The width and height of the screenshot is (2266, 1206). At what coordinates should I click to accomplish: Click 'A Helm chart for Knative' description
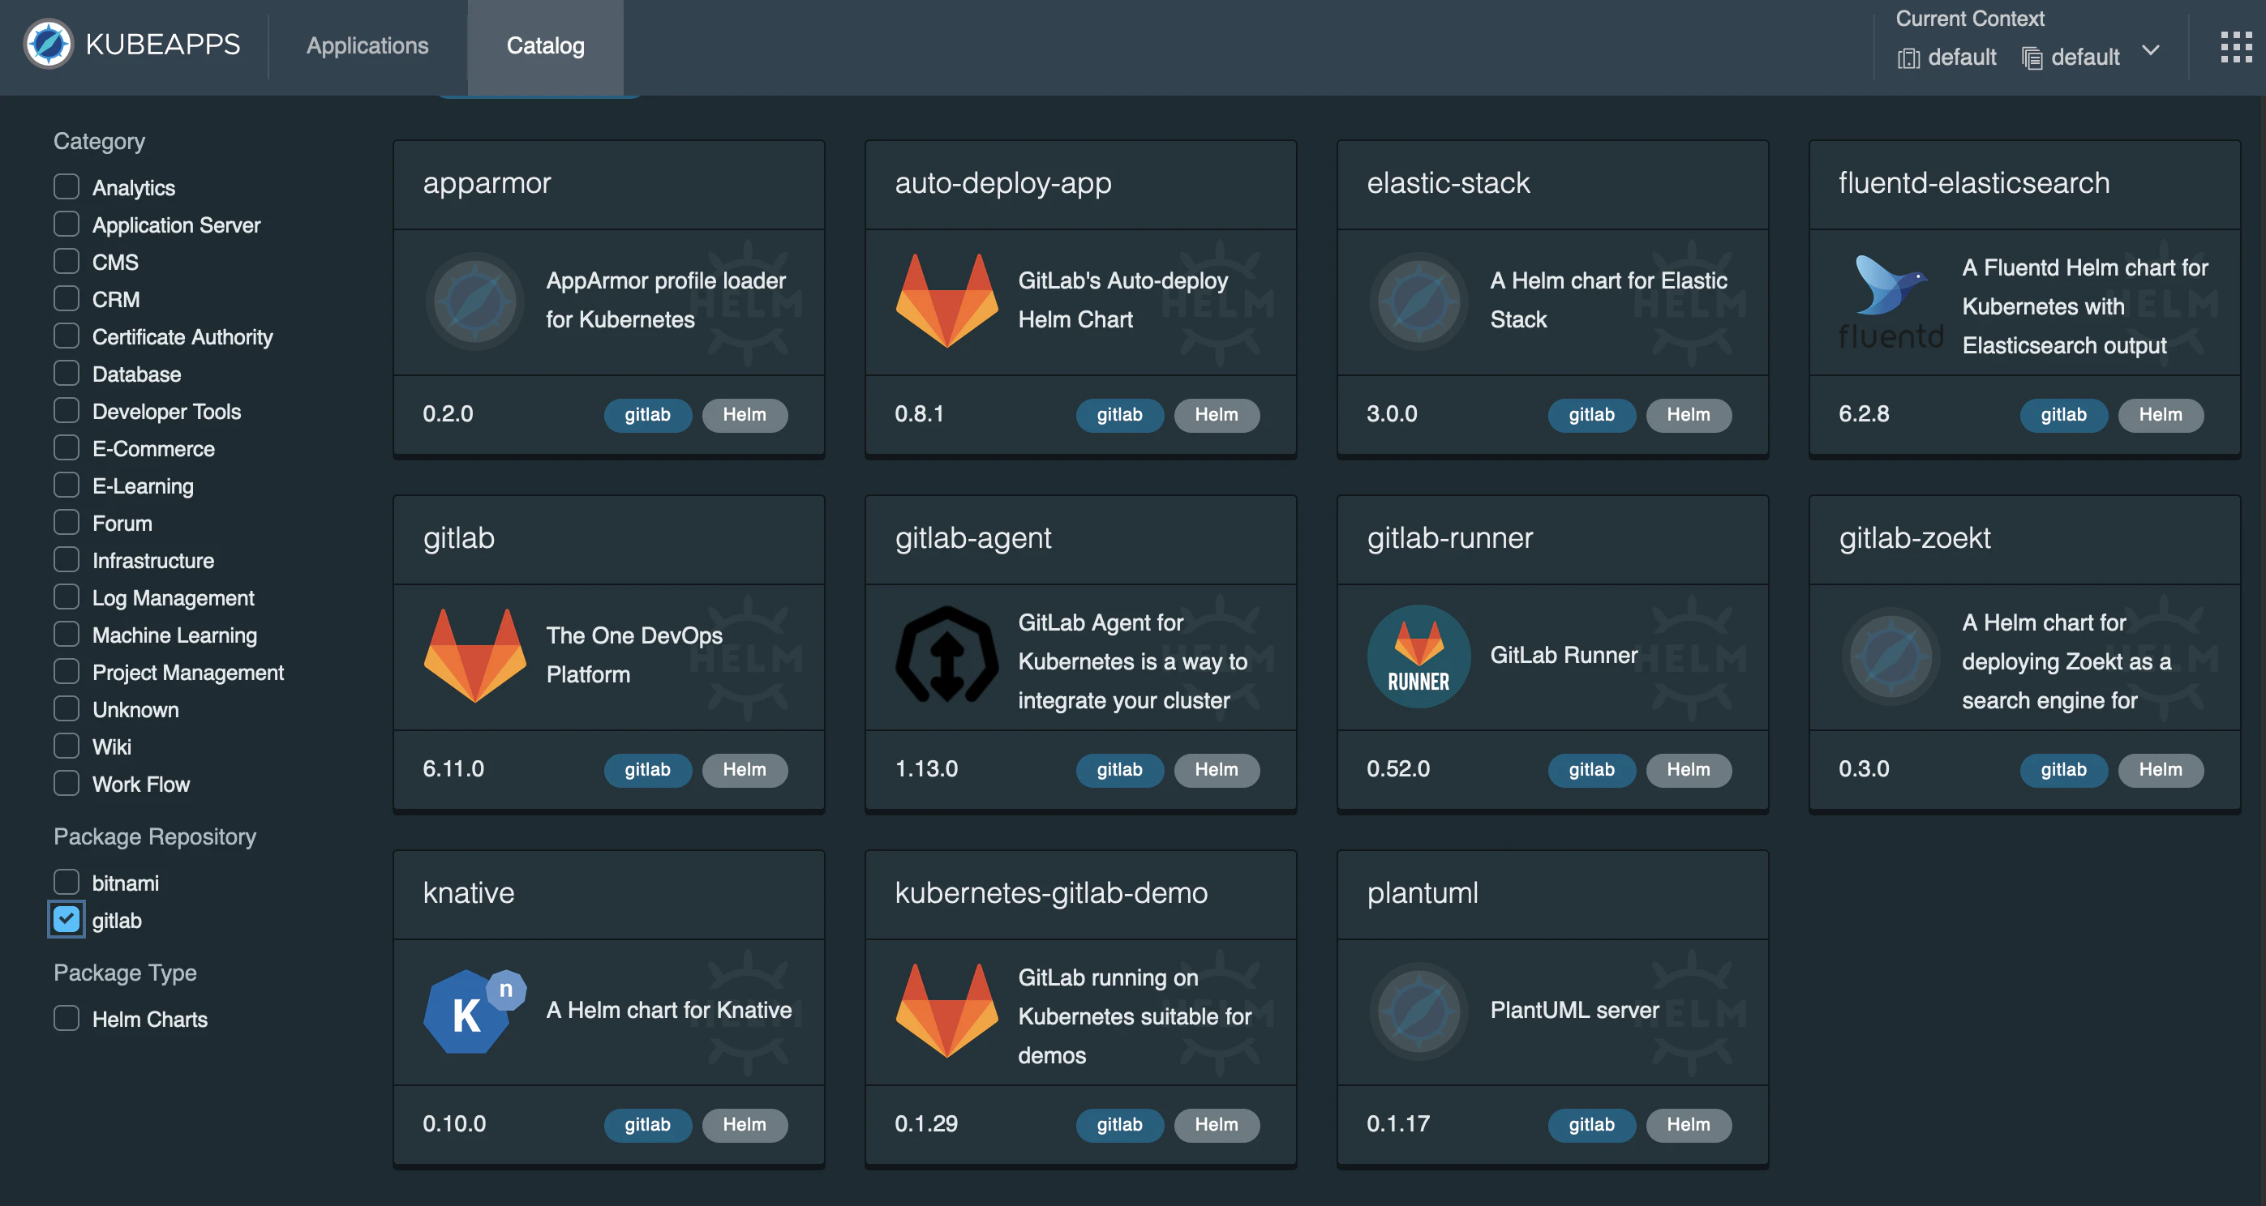[x=668, y=1011]
